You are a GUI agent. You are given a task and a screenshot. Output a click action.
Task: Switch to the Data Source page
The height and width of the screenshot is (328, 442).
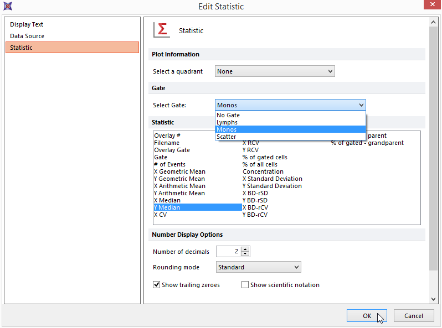[27, 36]
